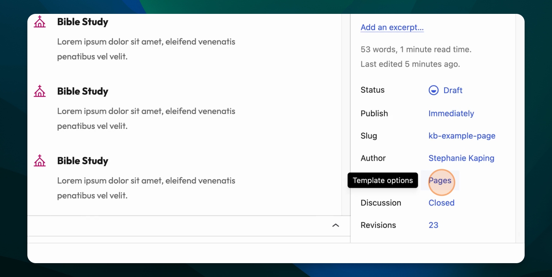Open the Closed discussion setting
The height and width of the screenshot is (277, 552).
[x=441, y=203]
